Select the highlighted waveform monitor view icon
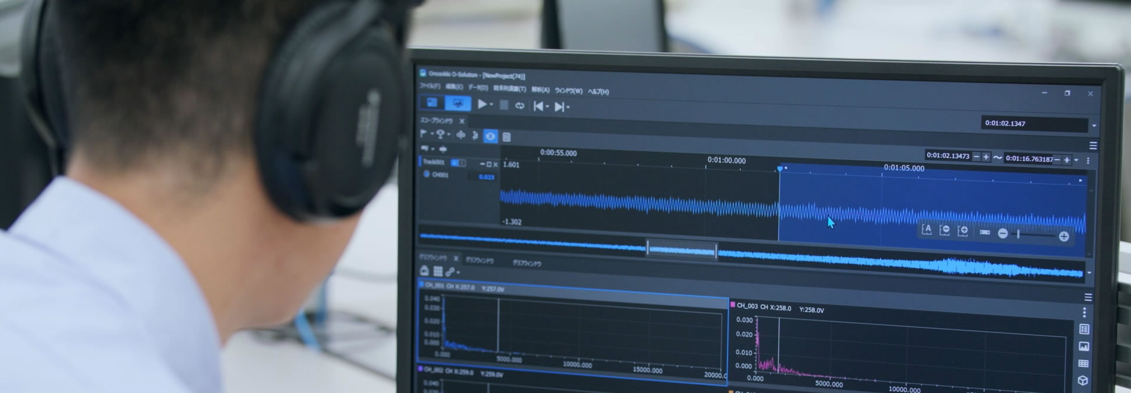This screenshot has width=1131, height=393. [x=458, y=104]
